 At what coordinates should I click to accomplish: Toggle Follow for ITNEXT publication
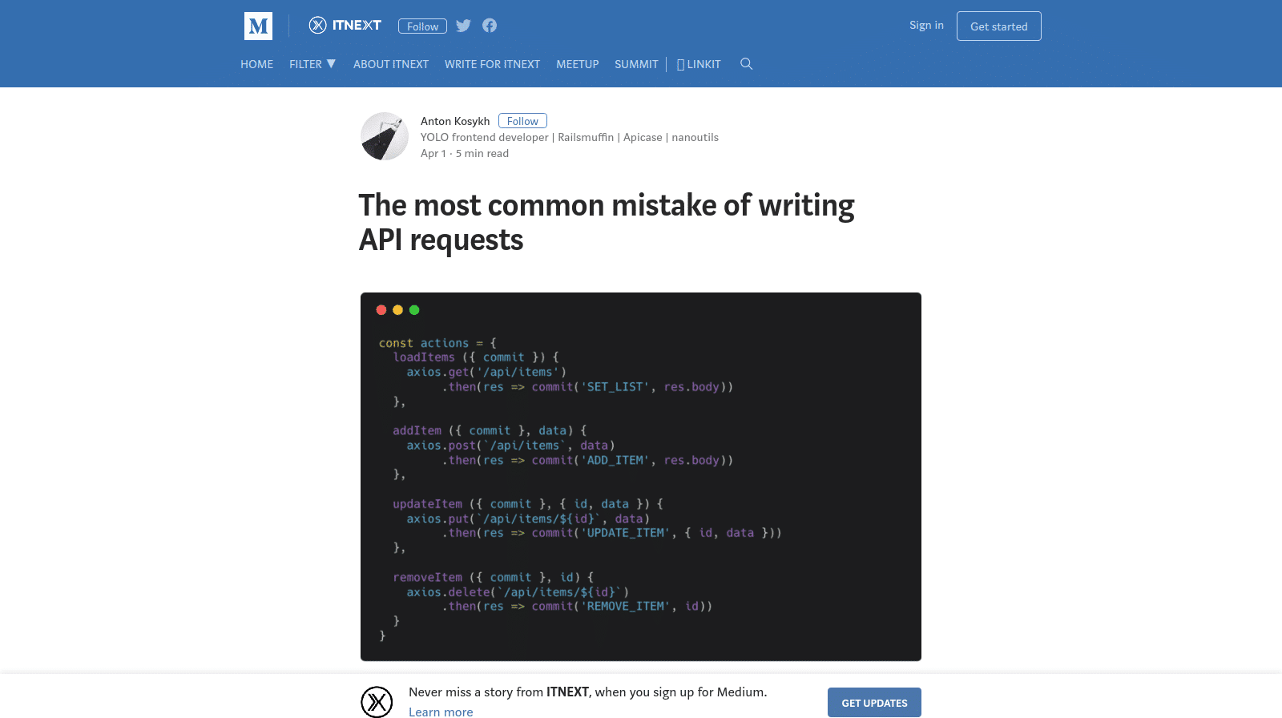coord(422,26)
